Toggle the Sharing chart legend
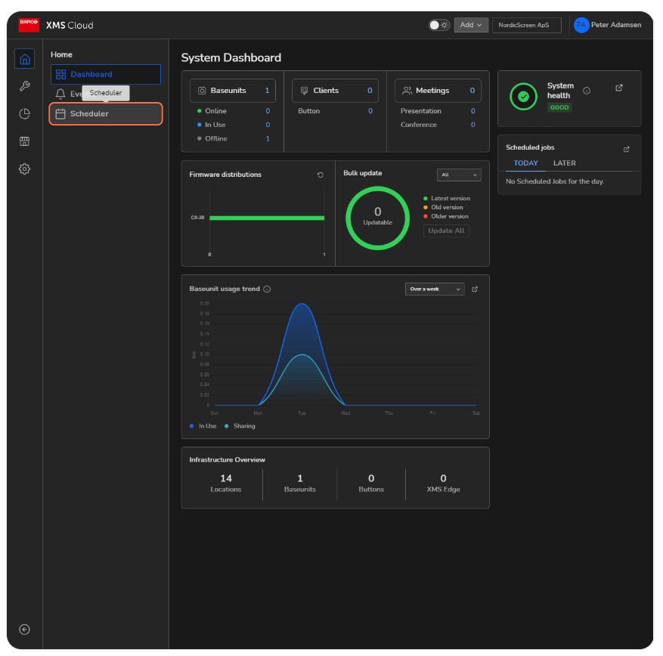 pyautogui.click(x=240, y=426)
